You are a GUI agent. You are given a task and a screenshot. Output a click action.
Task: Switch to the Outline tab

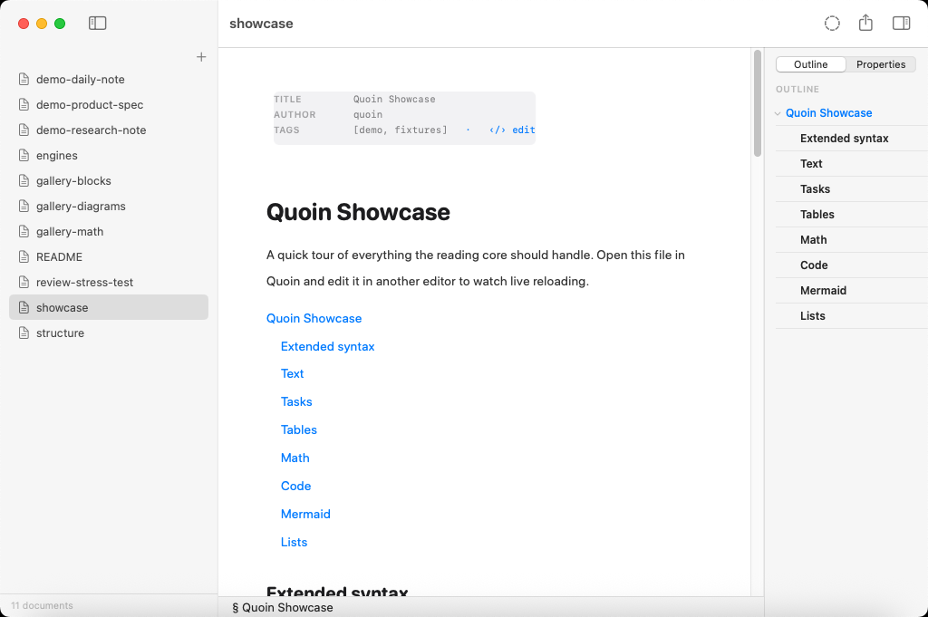coord(810,64)
